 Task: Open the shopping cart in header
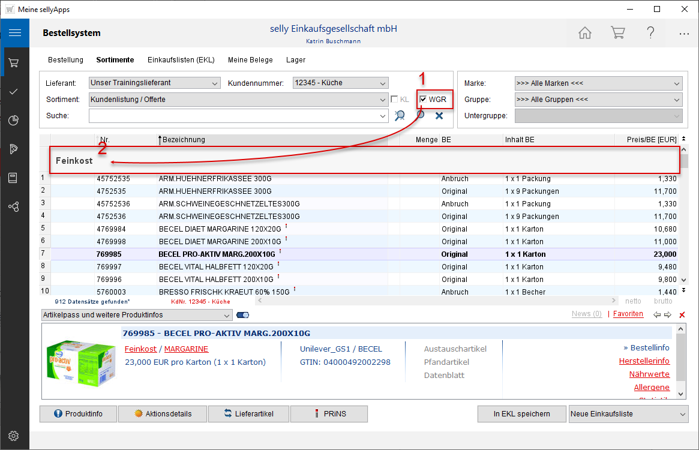[x=617, y=34]
